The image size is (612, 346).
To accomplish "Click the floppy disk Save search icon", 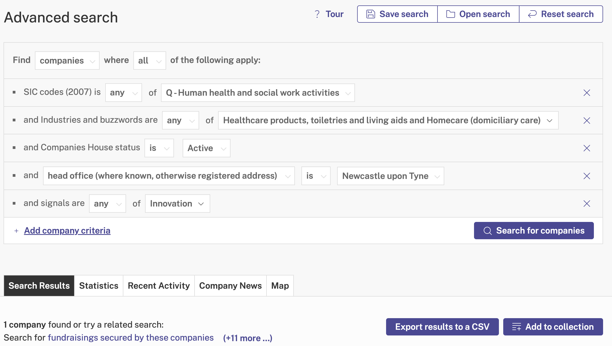I will click(x=371, y=14).
